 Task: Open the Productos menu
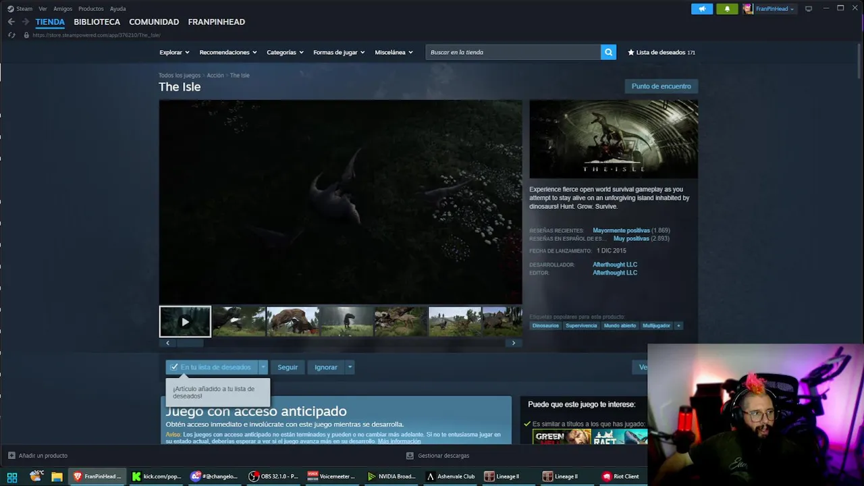click(x=91, y=9)
